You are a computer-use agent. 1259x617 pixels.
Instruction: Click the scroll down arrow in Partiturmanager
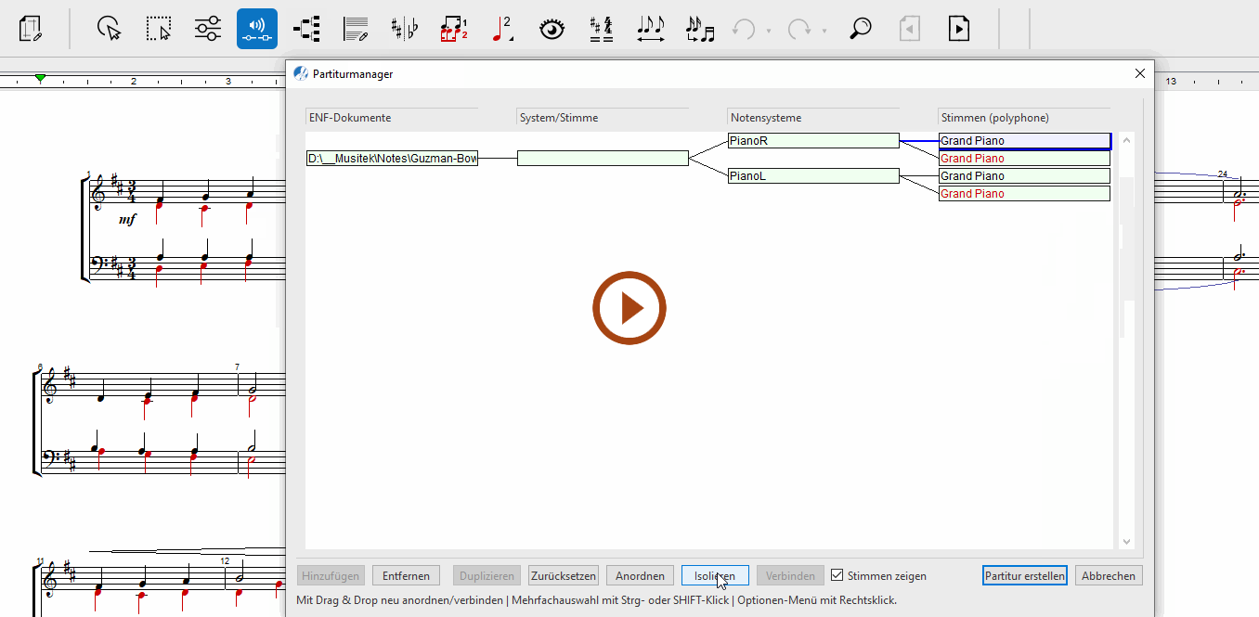1126,542
